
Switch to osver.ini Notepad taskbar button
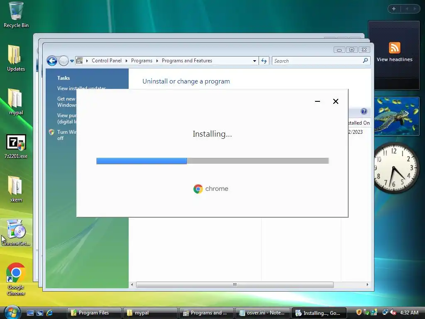click(x=262, y=313)
